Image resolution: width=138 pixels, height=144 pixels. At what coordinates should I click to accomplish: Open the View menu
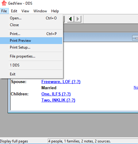tap(25, 11)
